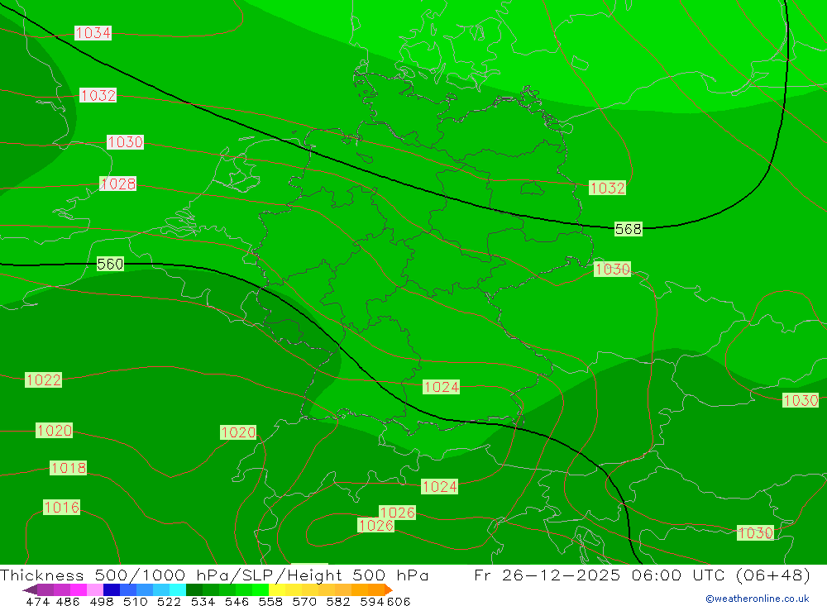Click the 474 legend value
827x606 pixels.
[37, 601]
